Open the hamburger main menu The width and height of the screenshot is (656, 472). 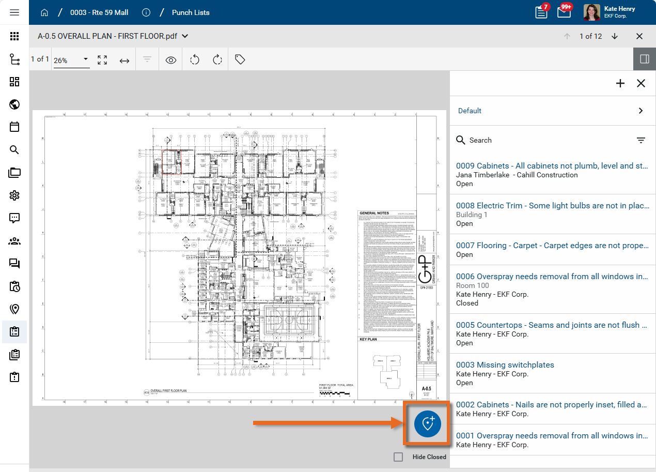(x=14, y=12)
